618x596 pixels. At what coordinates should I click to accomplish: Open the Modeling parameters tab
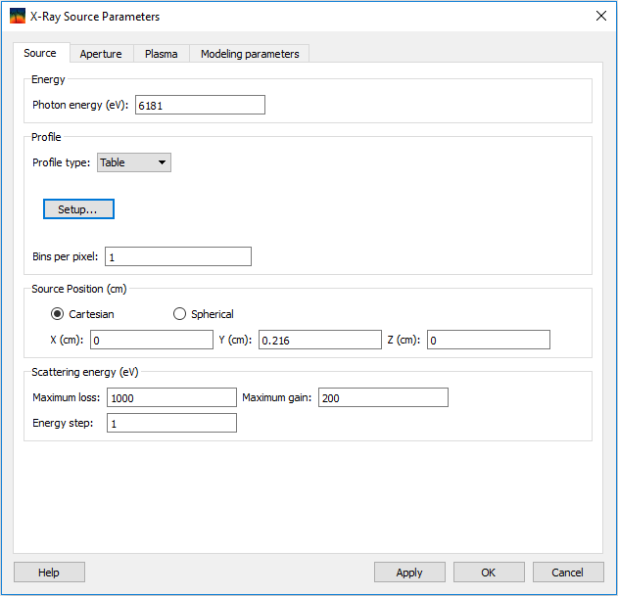point(250,54)
